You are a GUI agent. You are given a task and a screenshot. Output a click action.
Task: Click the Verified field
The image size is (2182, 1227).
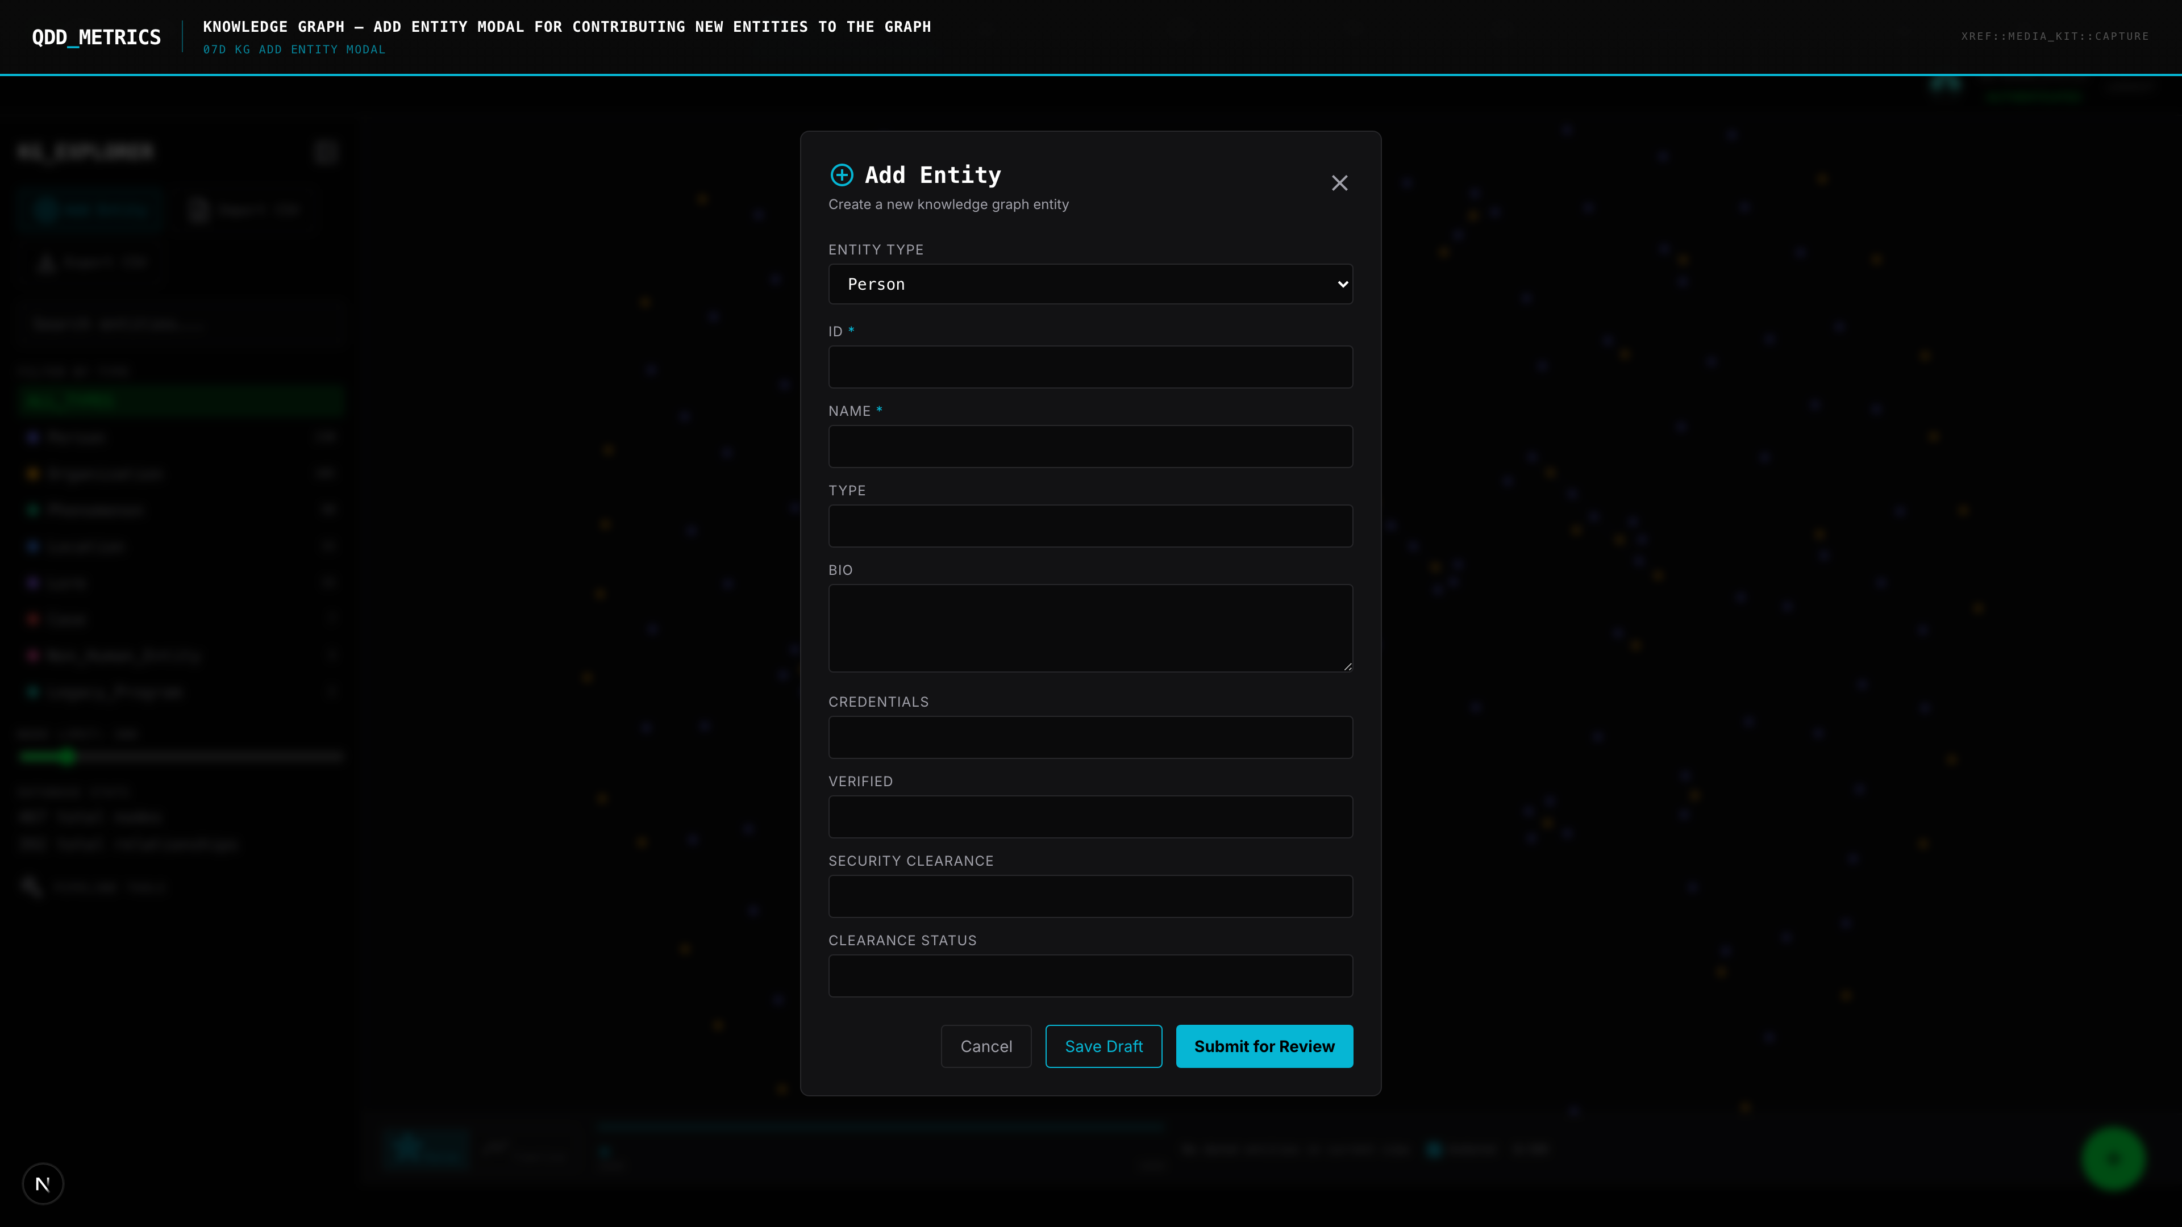coord(1089,817)
